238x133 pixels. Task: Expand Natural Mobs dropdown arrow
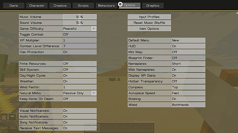click(94, 93)
